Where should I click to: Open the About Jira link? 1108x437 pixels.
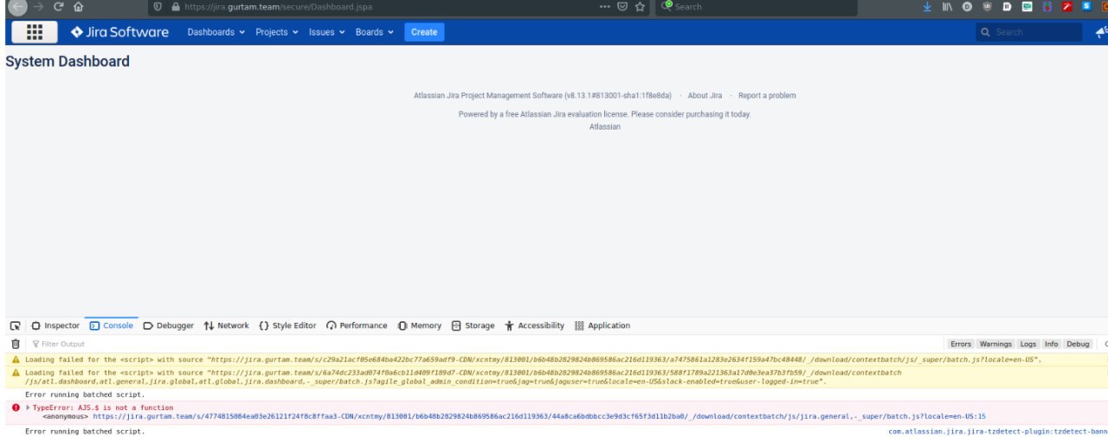click(x=705, y=95)
